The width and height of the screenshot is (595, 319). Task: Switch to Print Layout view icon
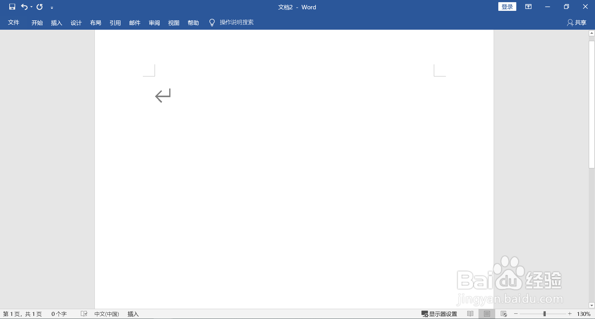coord(487,314)
